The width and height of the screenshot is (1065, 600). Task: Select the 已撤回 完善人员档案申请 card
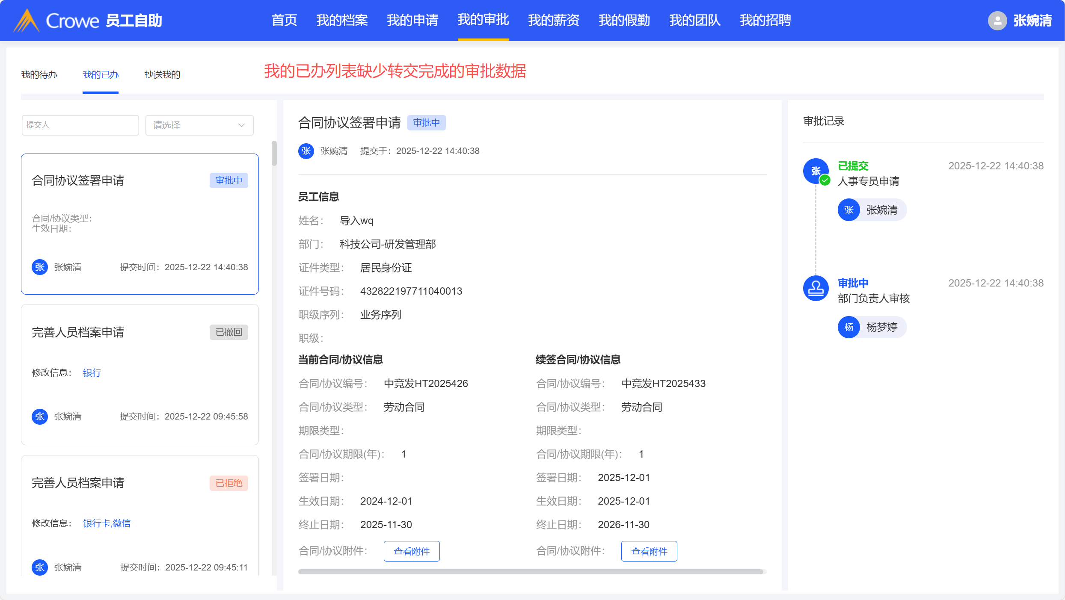139,374
